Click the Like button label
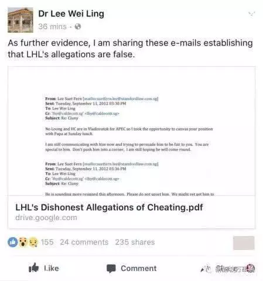Image resolution: width=263 pixels, height=281 pixels. pyautogui.click(x=52, y=268)
